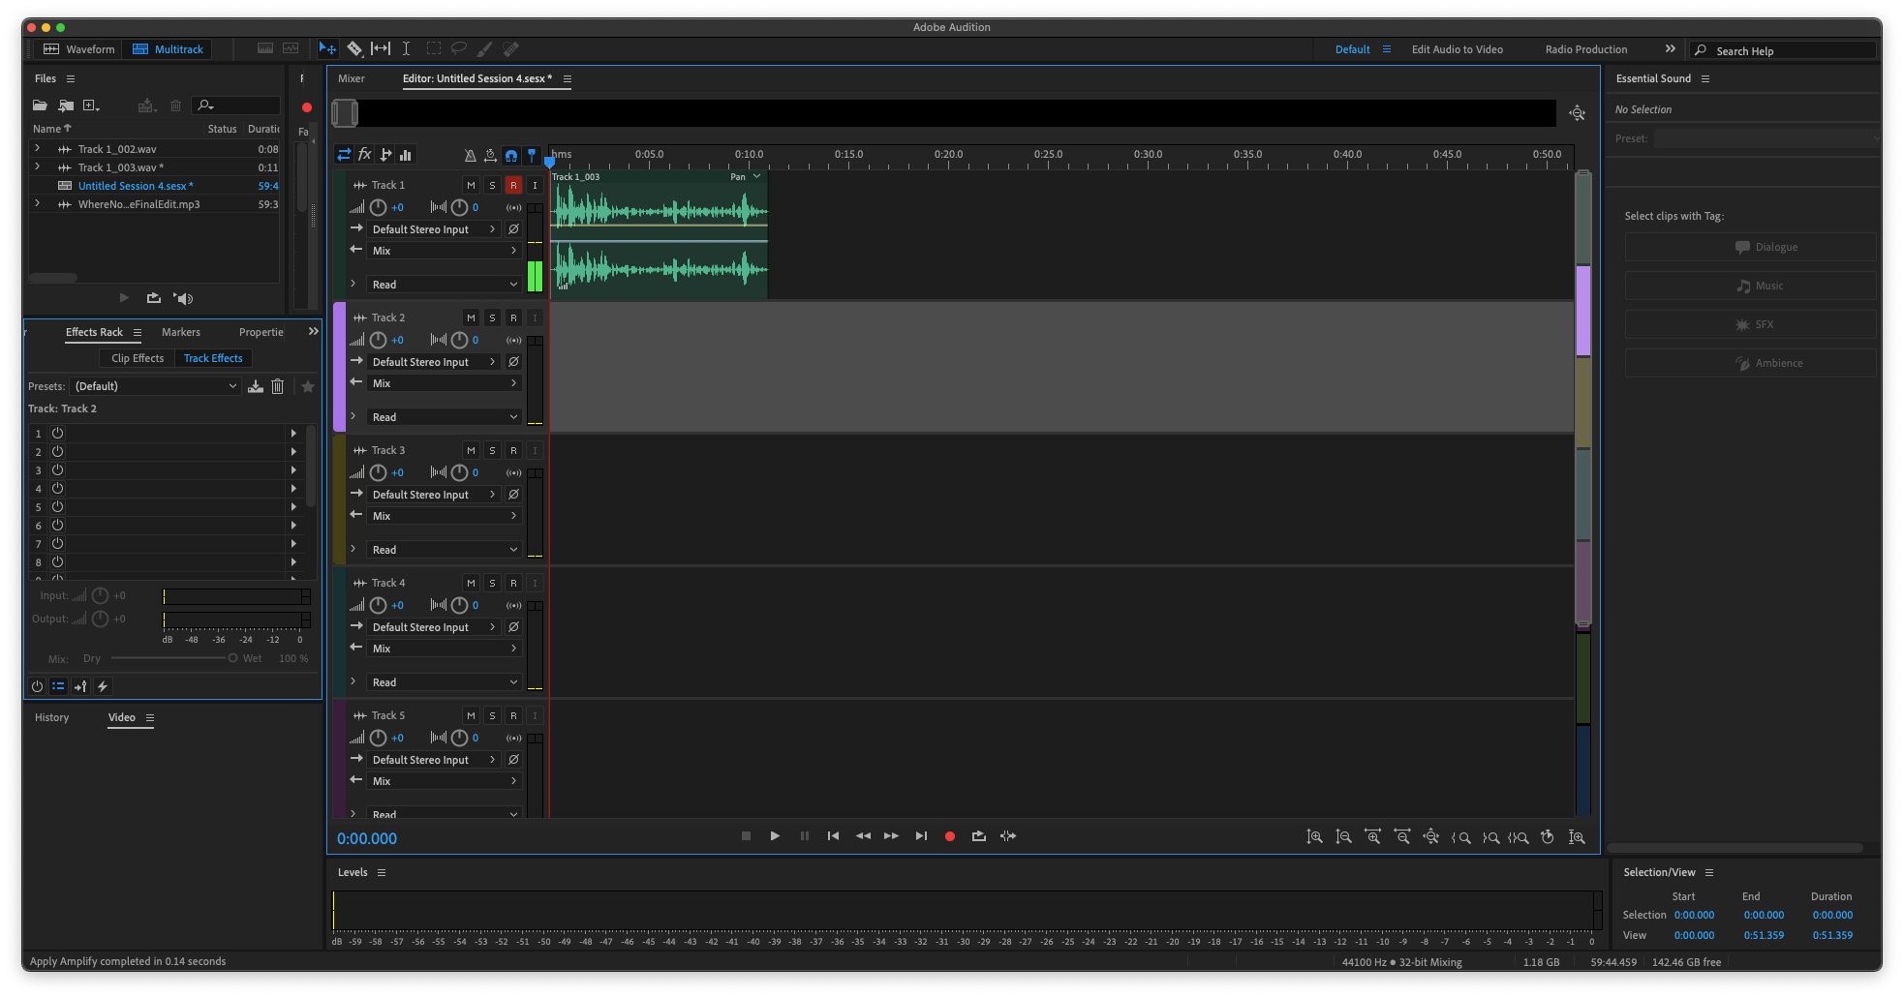
Task: Select Radio Production workspace
Action: click(x=1586, y=49)
